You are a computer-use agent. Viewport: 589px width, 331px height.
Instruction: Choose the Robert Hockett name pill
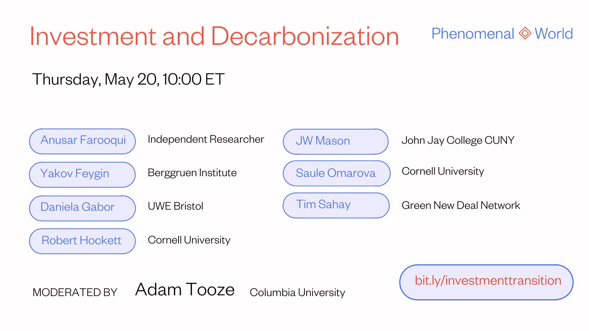(x=82, y=241)
